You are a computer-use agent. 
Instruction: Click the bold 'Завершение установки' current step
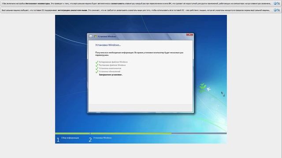(111, 75)
